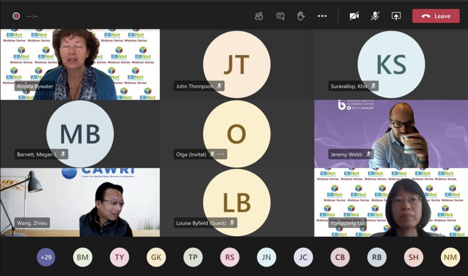Select the TP participant avatar
Image resolution: width=468 pixels, height=276 pixels.
point(193,257)
